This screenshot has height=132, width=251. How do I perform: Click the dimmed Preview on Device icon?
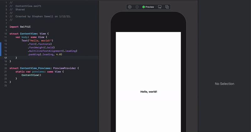(137, 7)
